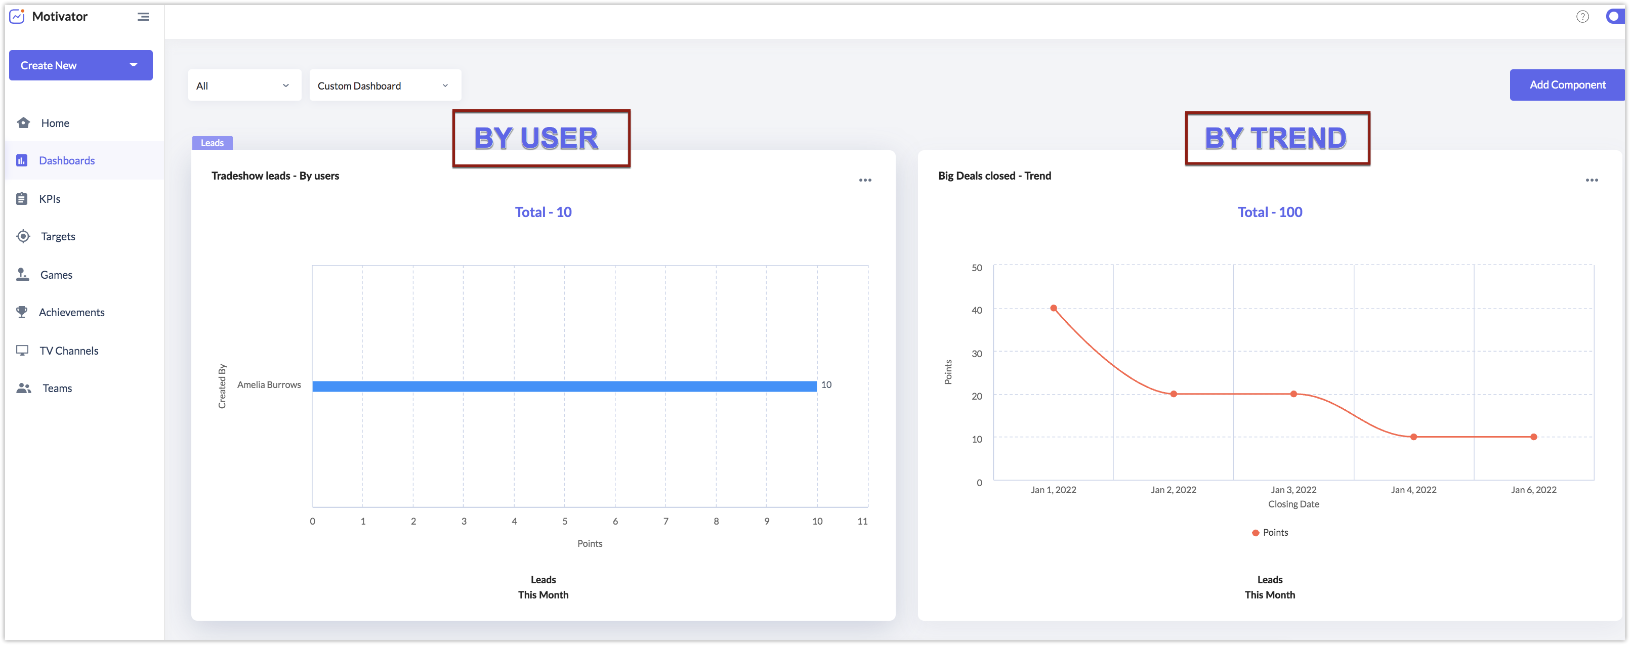This screenshot has height=645, width=1630.
Task: Collapse the sidebar with hamburger icon
Action: (143, 16)
